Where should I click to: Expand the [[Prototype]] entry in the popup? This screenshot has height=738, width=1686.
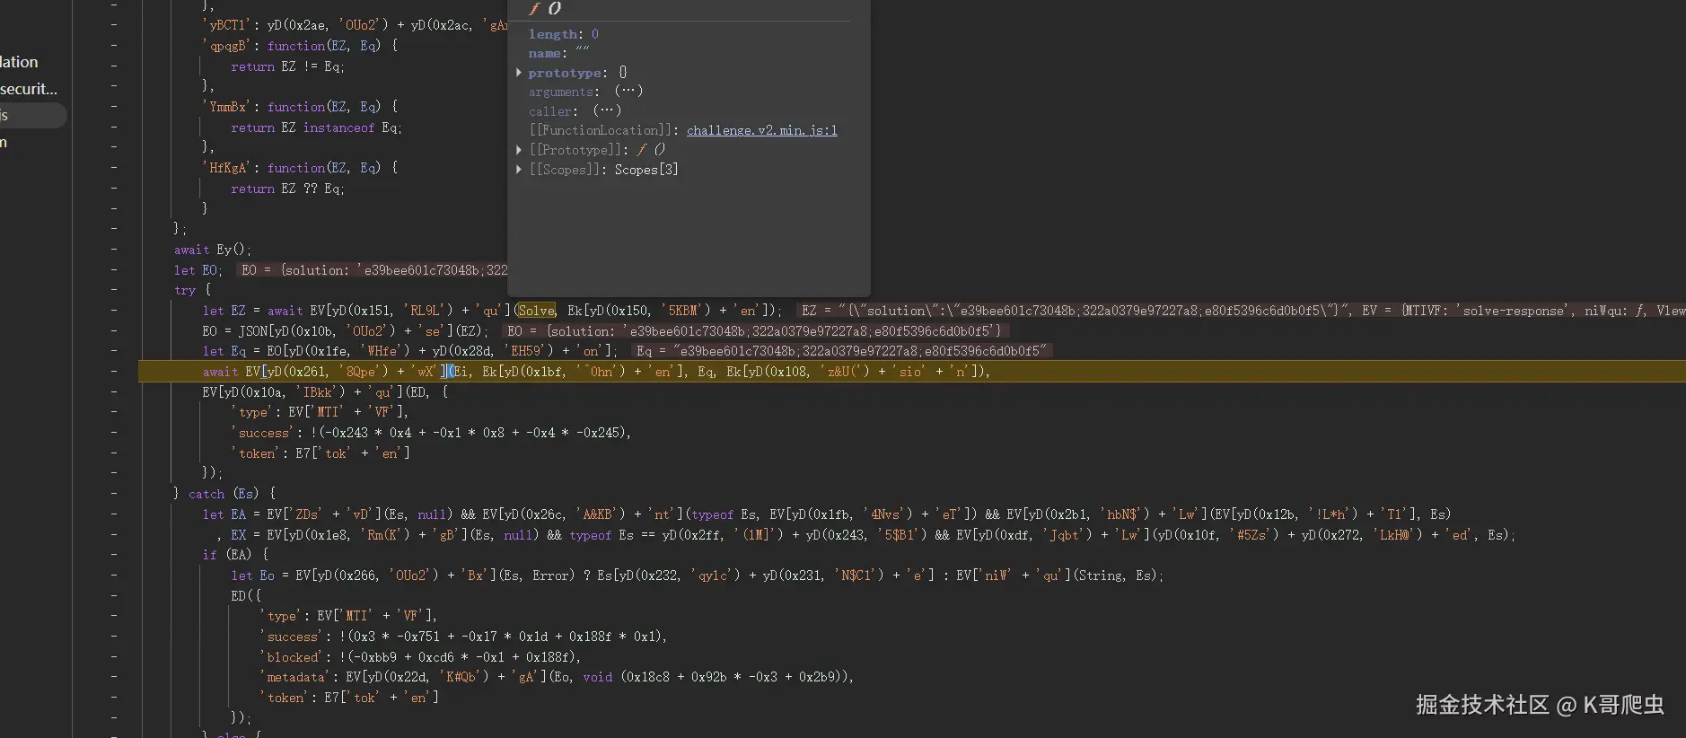point(519,150)
